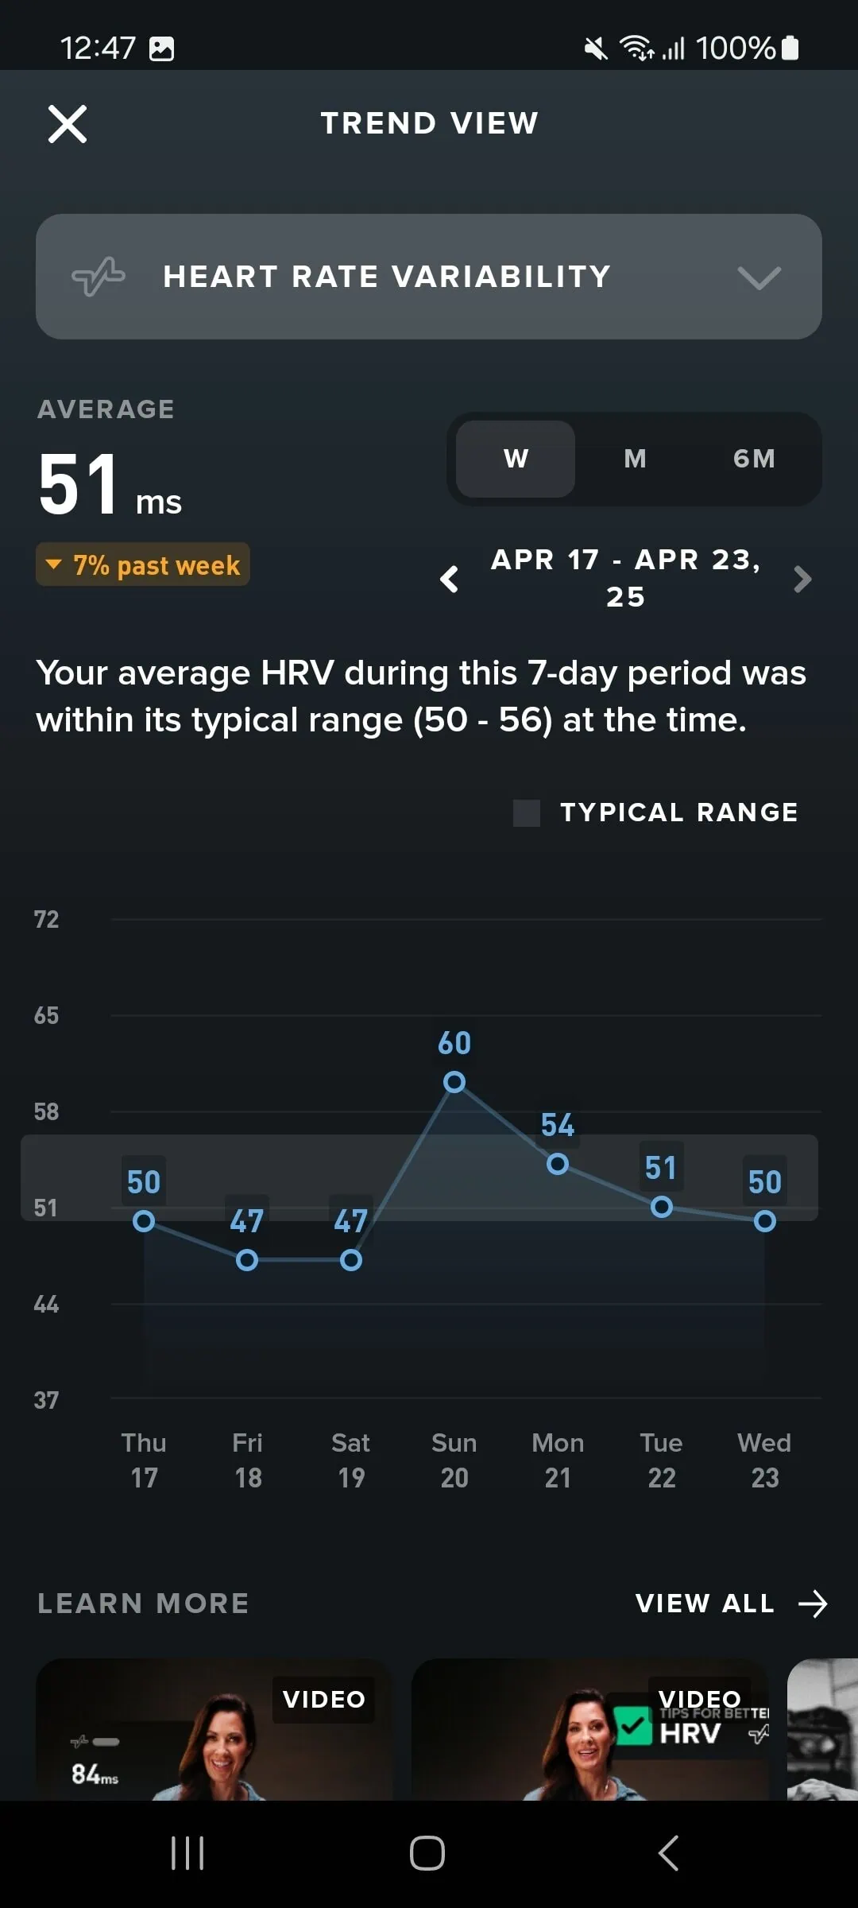This screenshot has width=858, height=1908.
Task: Select the Sunday data point of 60
Action: [x=454, y=1082]
